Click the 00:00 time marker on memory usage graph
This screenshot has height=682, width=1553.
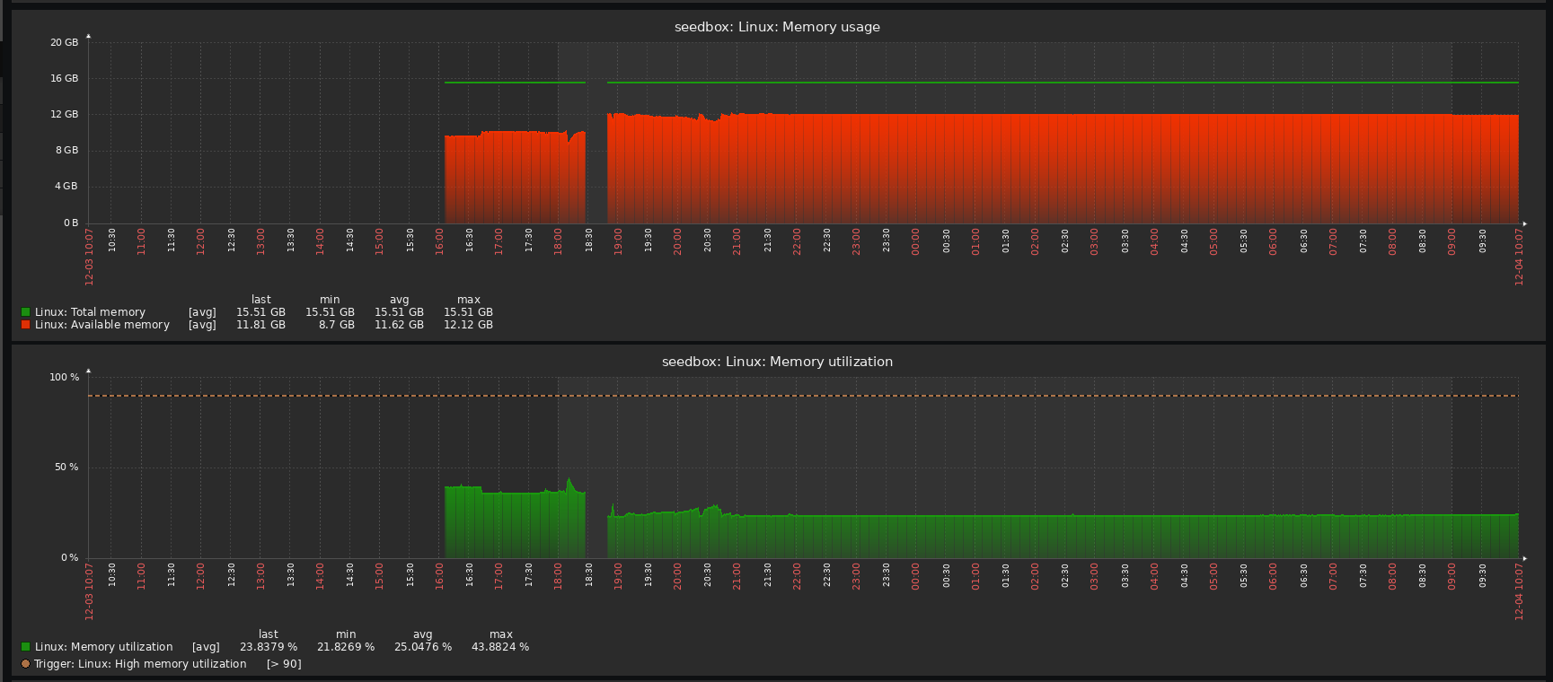pos(915,241)
